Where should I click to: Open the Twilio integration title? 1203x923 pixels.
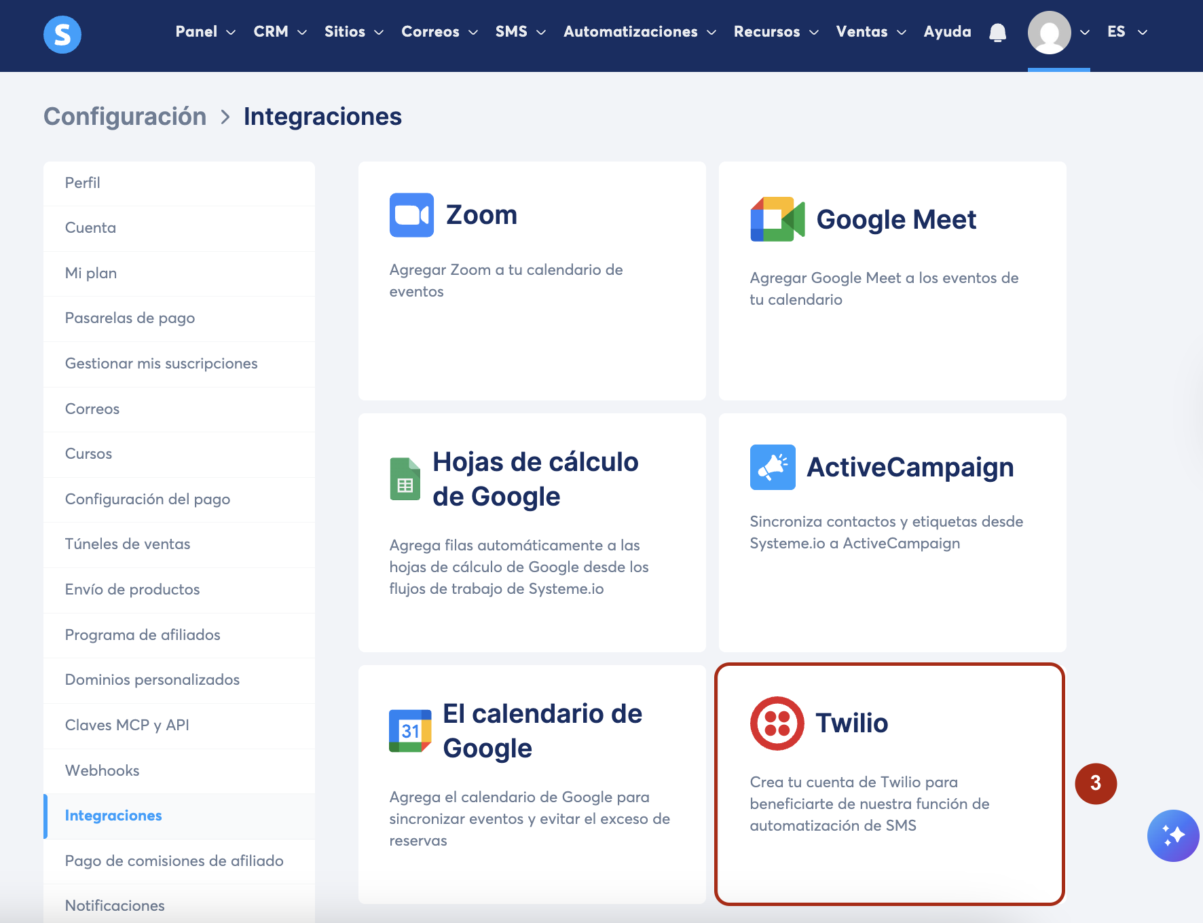pos(852,723)
